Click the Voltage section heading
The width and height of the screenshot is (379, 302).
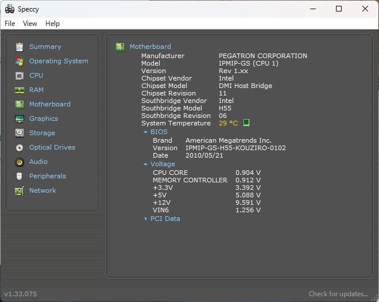[x=163, y=164]
